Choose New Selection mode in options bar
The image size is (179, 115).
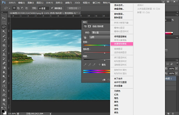[x=14, y=8]
